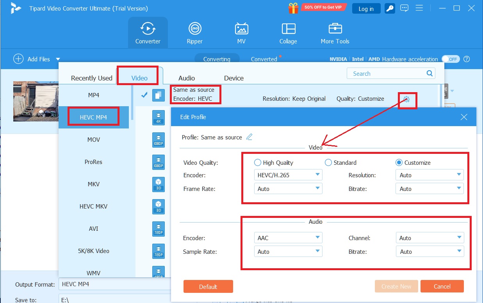The height and width of the screenshot is (303, 483).
Task: Open the feedback chat icon
Action: tap(404, 8)
